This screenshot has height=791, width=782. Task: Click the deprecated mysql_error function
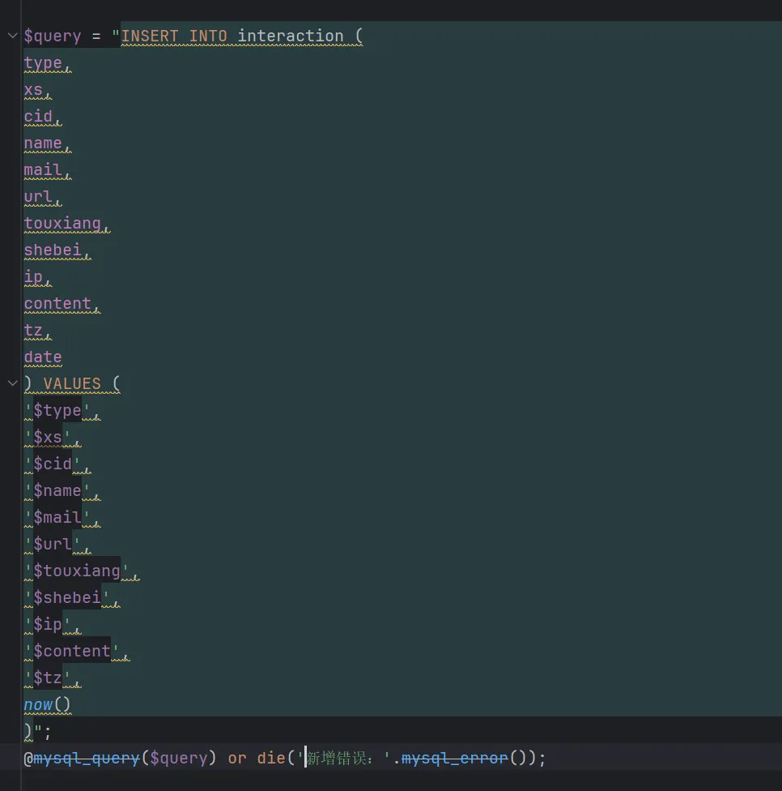coord(455,758)
